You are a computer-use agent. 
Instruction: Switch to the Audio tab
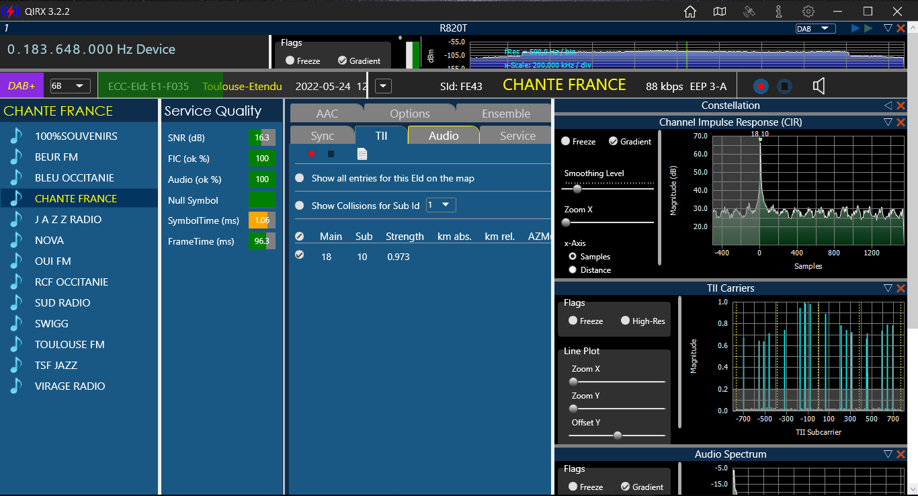point(444,136)
